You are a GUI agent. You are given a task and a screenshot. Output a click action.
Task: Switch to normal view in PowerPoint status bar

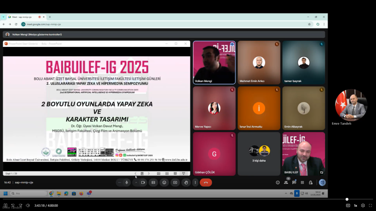[x=158, y=173]
